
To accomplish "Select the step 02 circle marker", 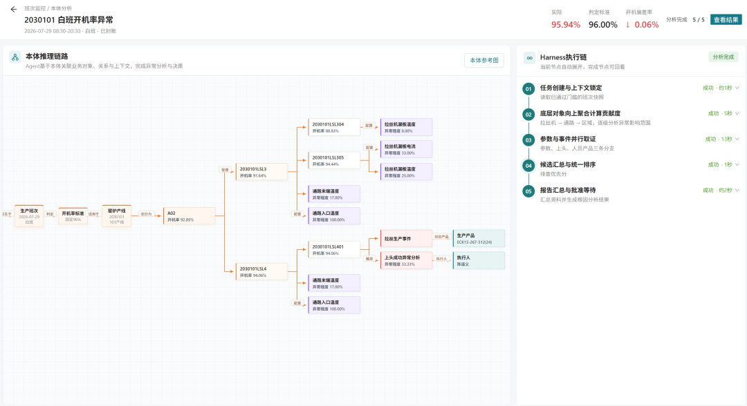I will 528,115.
